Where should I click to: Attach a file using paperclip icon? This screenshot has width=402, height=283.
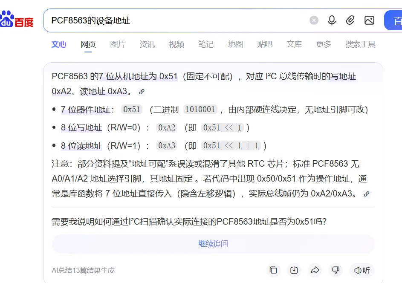coord(350,20)
